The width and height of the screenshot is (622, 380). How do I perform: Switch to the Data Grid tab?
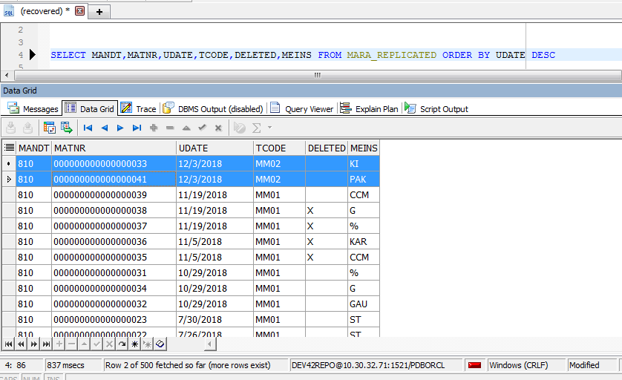coord(90,108)
